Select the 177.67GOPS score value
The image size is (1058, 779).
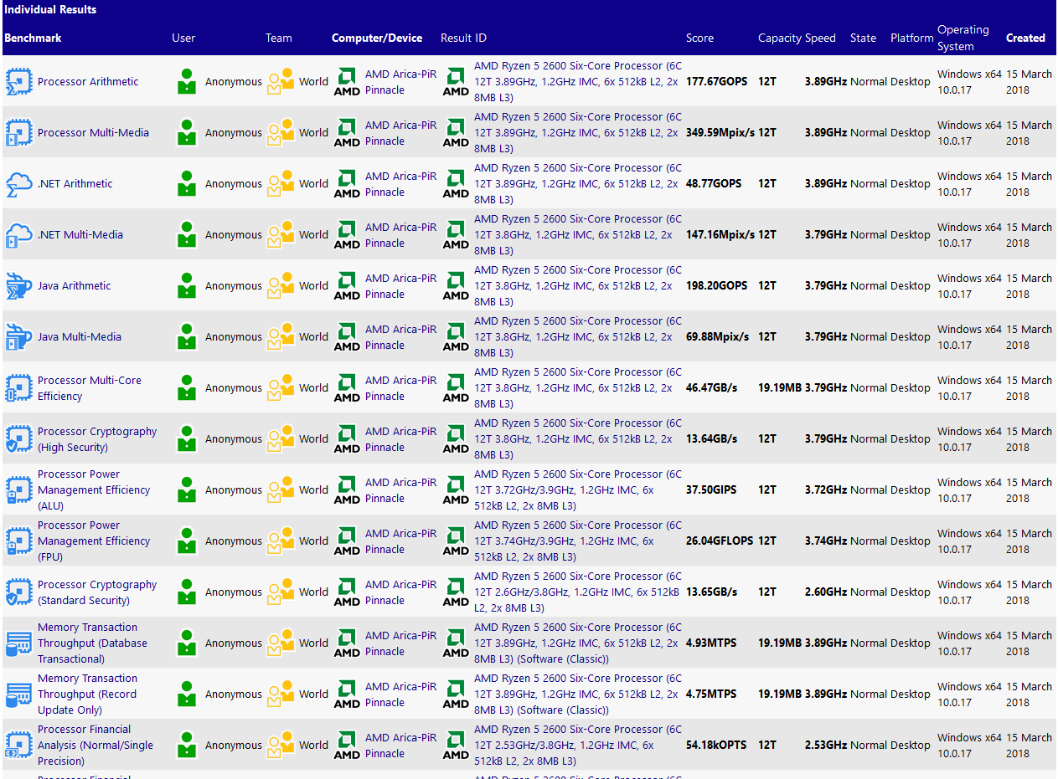click(x=716, y=82)
